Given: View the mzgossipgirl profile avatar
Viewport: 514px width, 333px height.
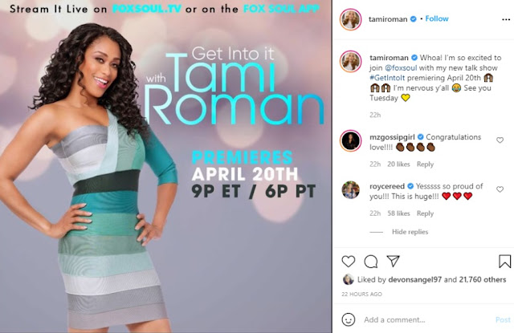Looking at the screenshot, I should tap(350, 140).
